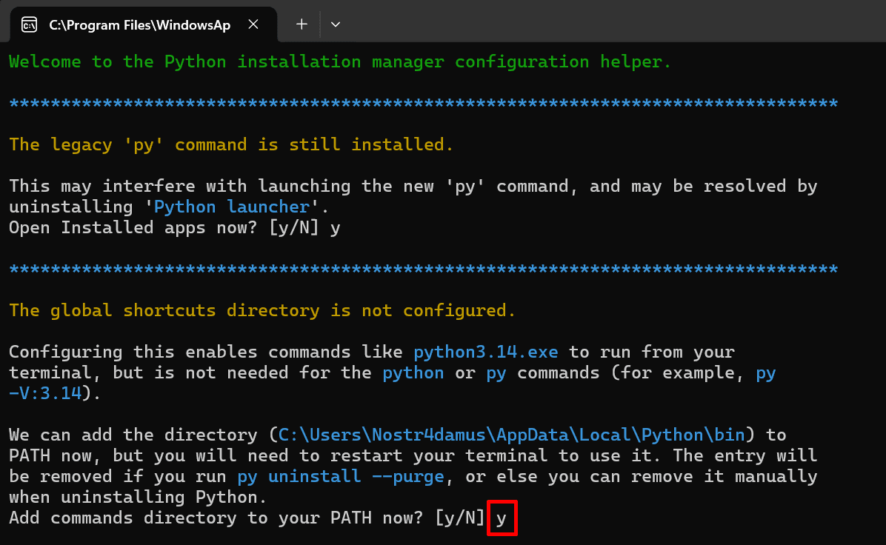This screenshot has height=545, width=886.
Task: Click the path 'C:\Users\Nostr4damus\AppData\Local\Python\bin'
Action: (511, 435)
